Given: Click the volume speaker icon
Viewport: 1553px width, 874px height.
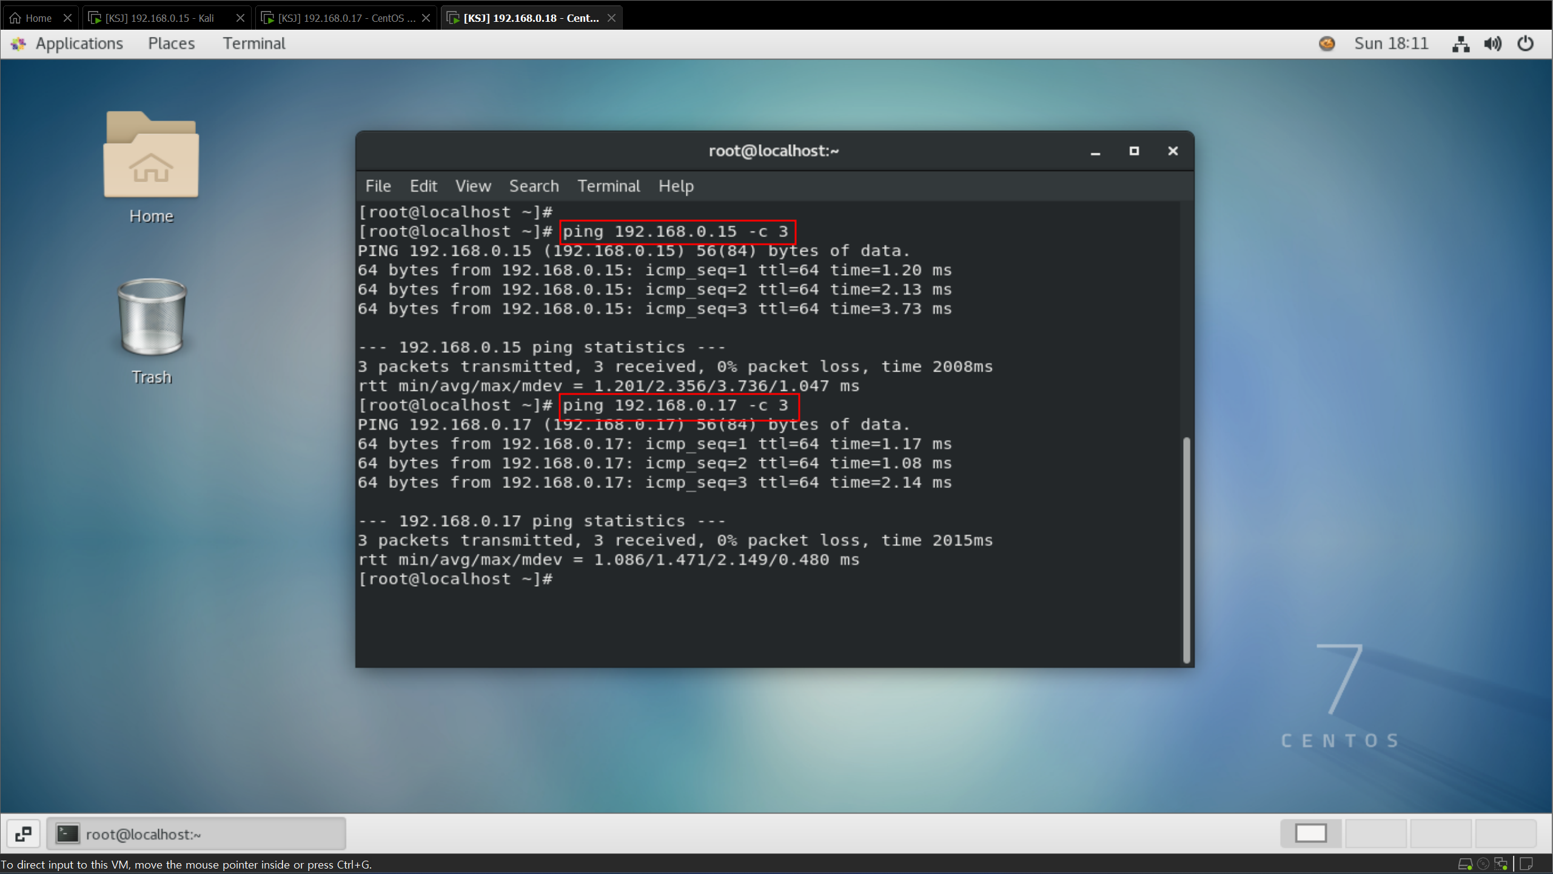Looking at the screenshot, I should (x=1492, y=44).
